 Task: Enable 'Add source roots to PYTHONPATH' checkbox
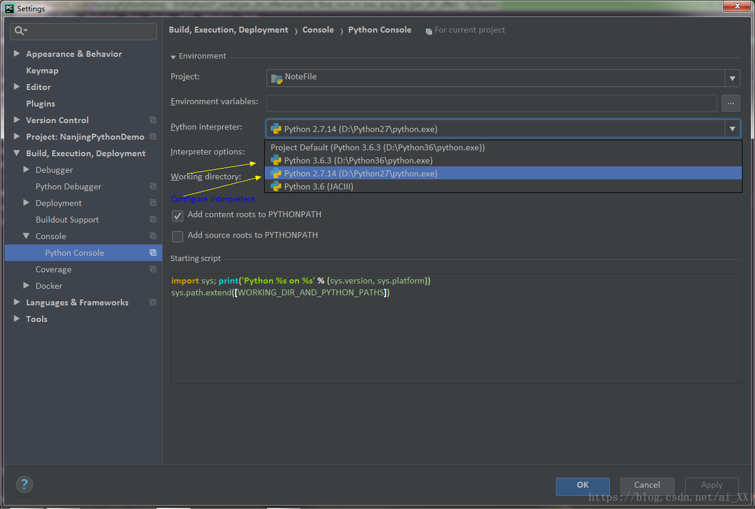(178, 236)
